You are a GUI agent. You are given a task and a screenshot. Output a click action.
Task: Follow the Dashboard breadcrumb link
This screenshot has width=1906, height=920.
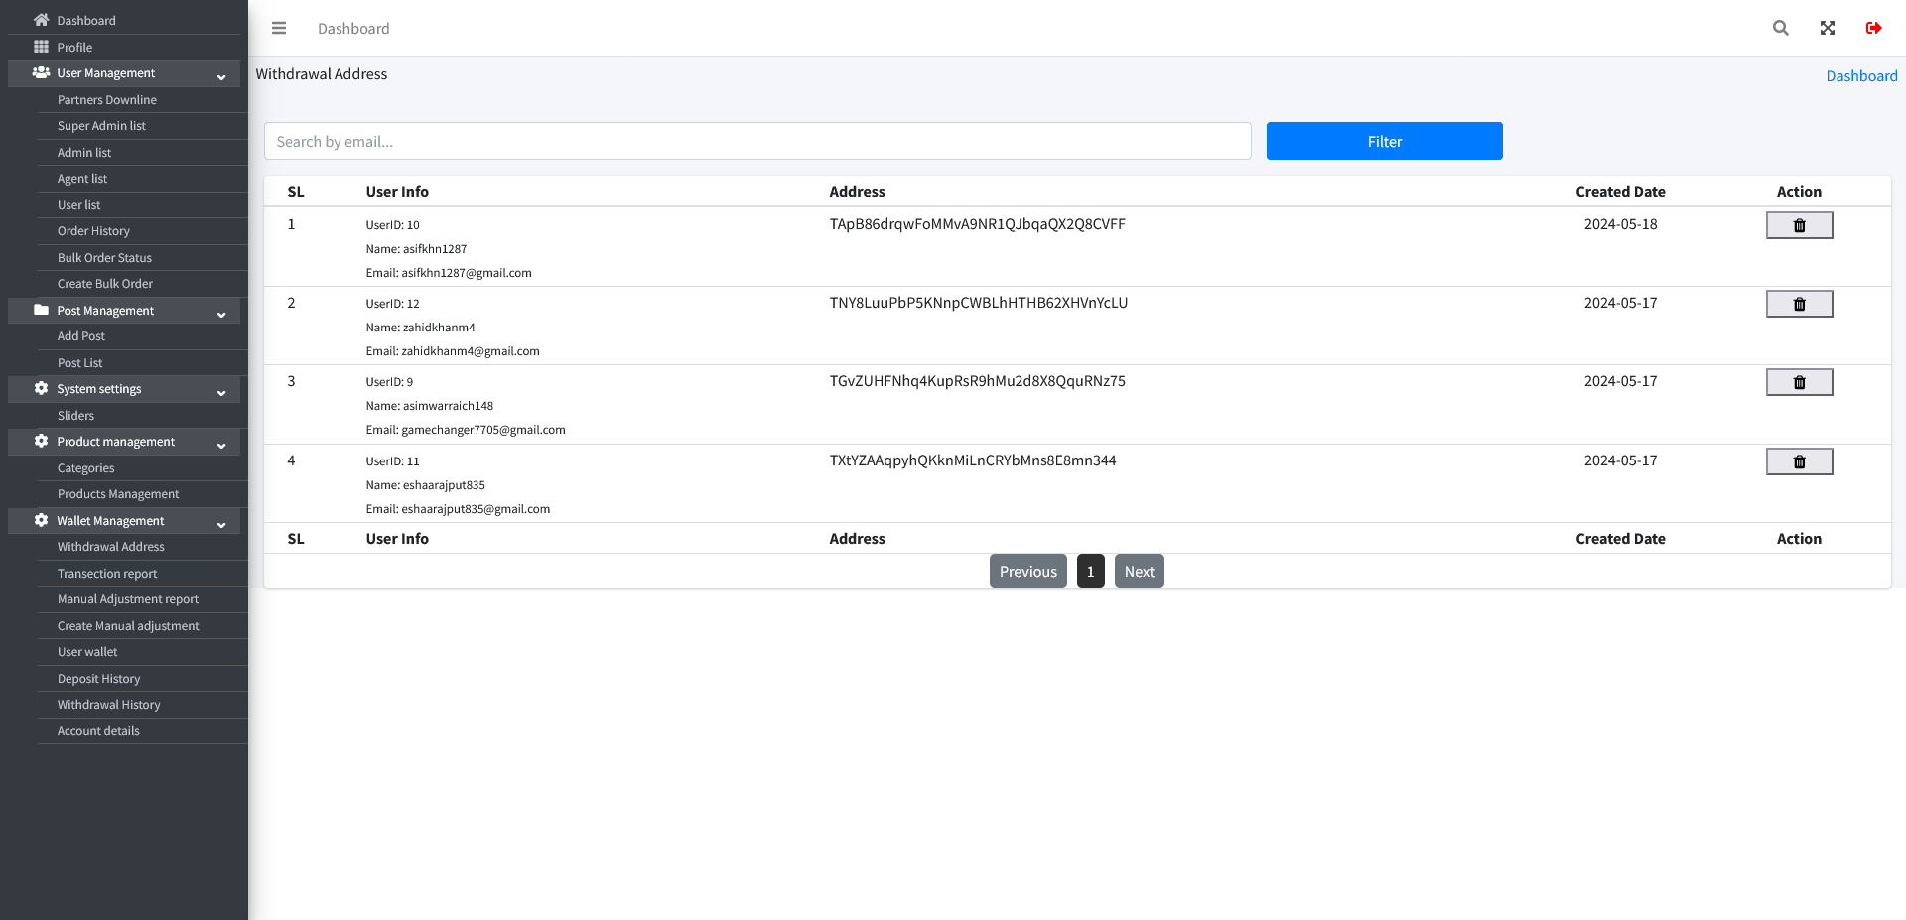pos(1861,76)
